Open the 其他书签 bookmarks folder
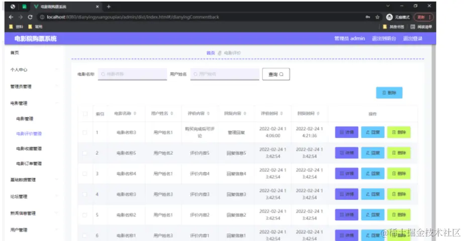The height and width of the screenshot is (241, 464). tap(393, 27)
